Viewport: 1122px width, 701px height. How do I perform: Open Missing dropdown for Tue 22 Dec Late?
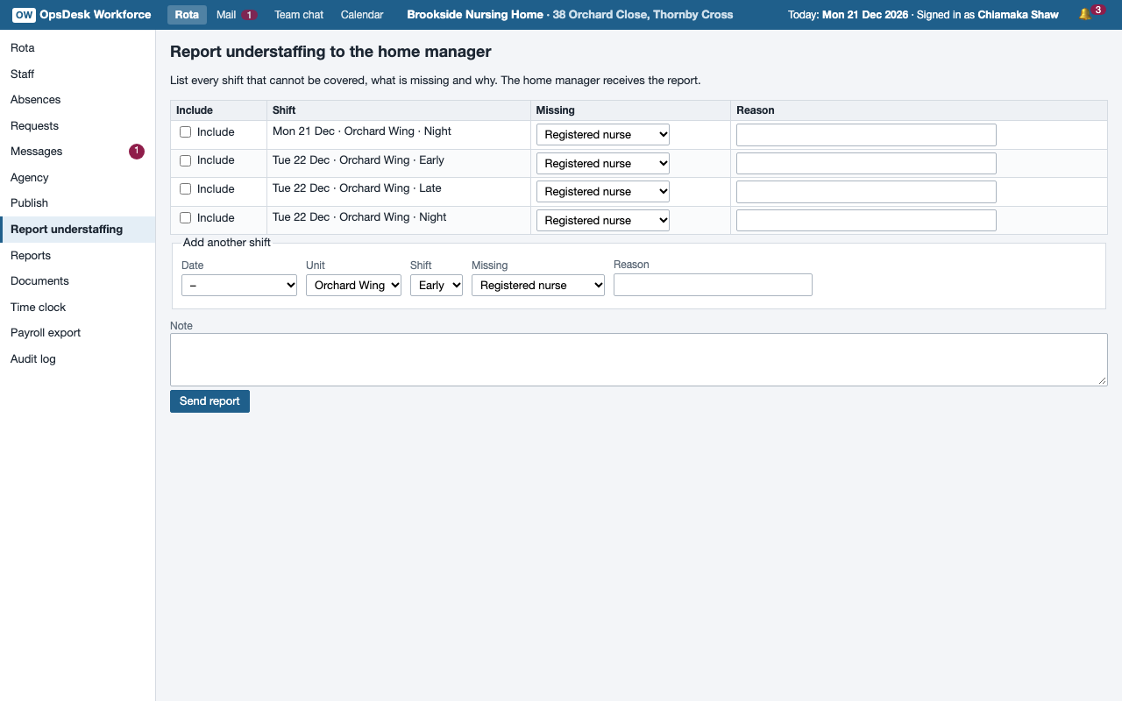(603, 192)
